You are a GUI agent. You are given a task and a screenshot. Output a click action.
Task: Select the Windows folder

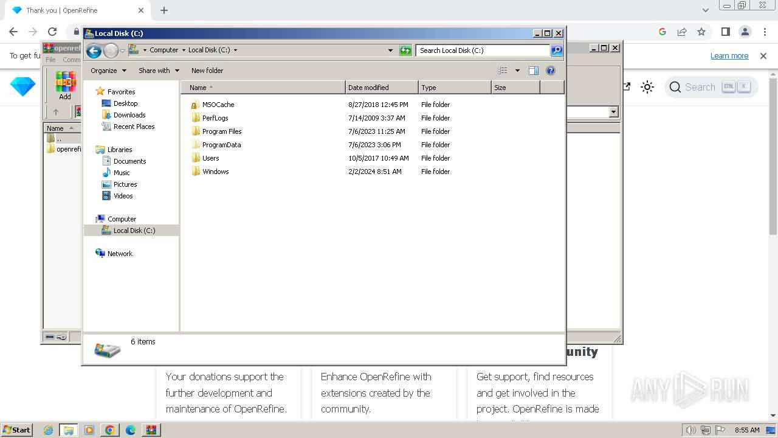click(x=215, y=172)
